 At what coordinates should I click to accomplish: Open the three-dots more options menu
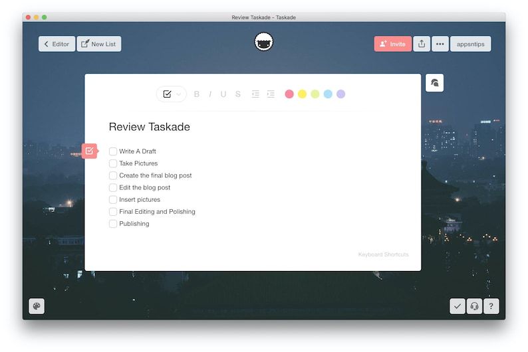tap(440, 44)
